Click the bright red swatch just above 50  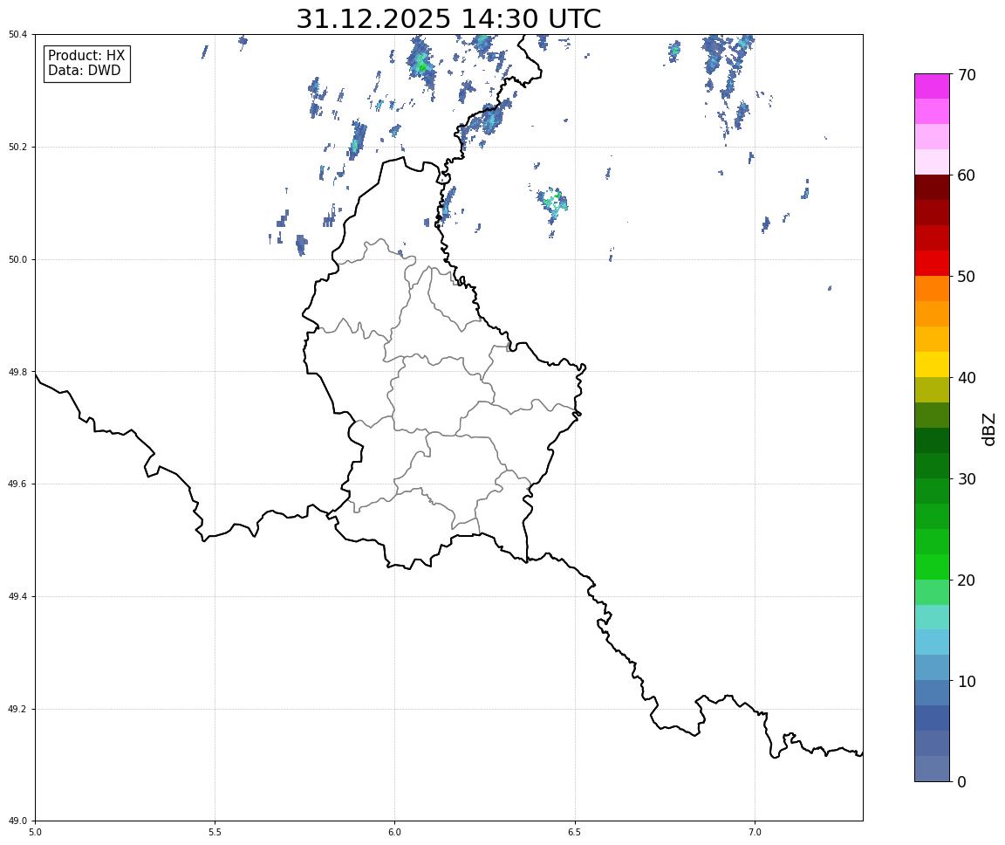932,264
